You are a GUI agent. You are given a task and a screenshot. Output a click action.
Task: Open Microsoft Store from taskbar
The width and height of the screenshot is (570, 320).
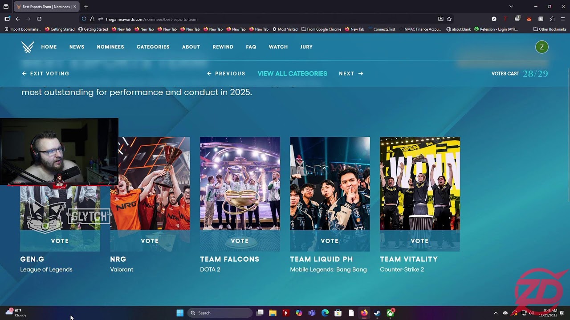click(x=338, y=313)
